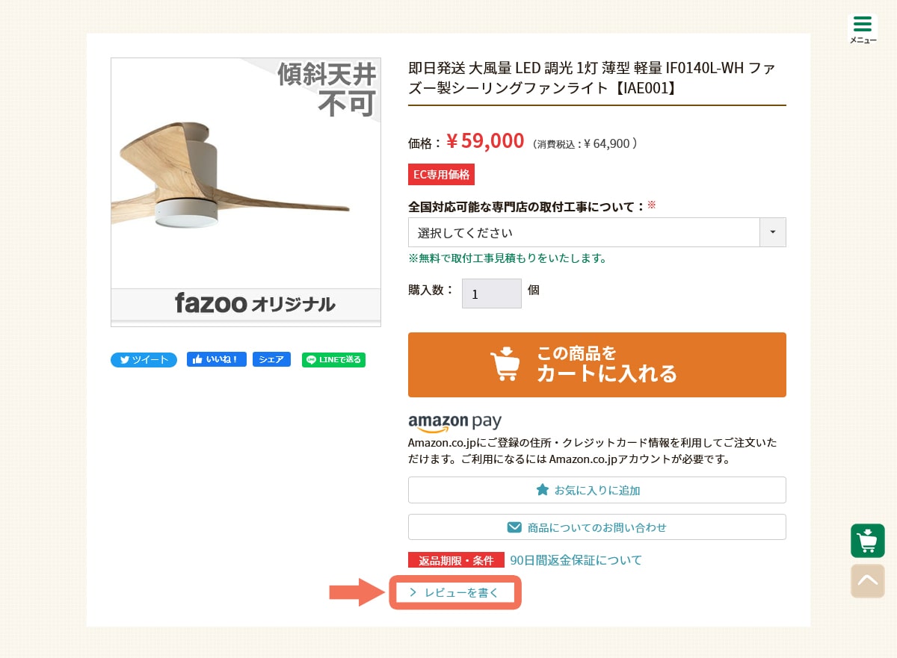This screenshot has width=897, height=658.
Task: Click お気に入りに追加 favorite button
Action: pyautogui.click(x=597, y=490)
